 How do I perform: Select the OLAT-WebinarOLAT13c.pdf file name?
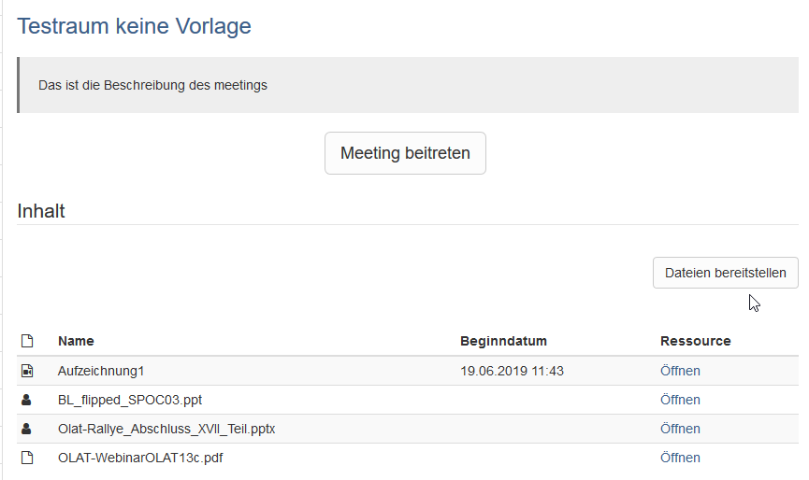coord(140,459)
